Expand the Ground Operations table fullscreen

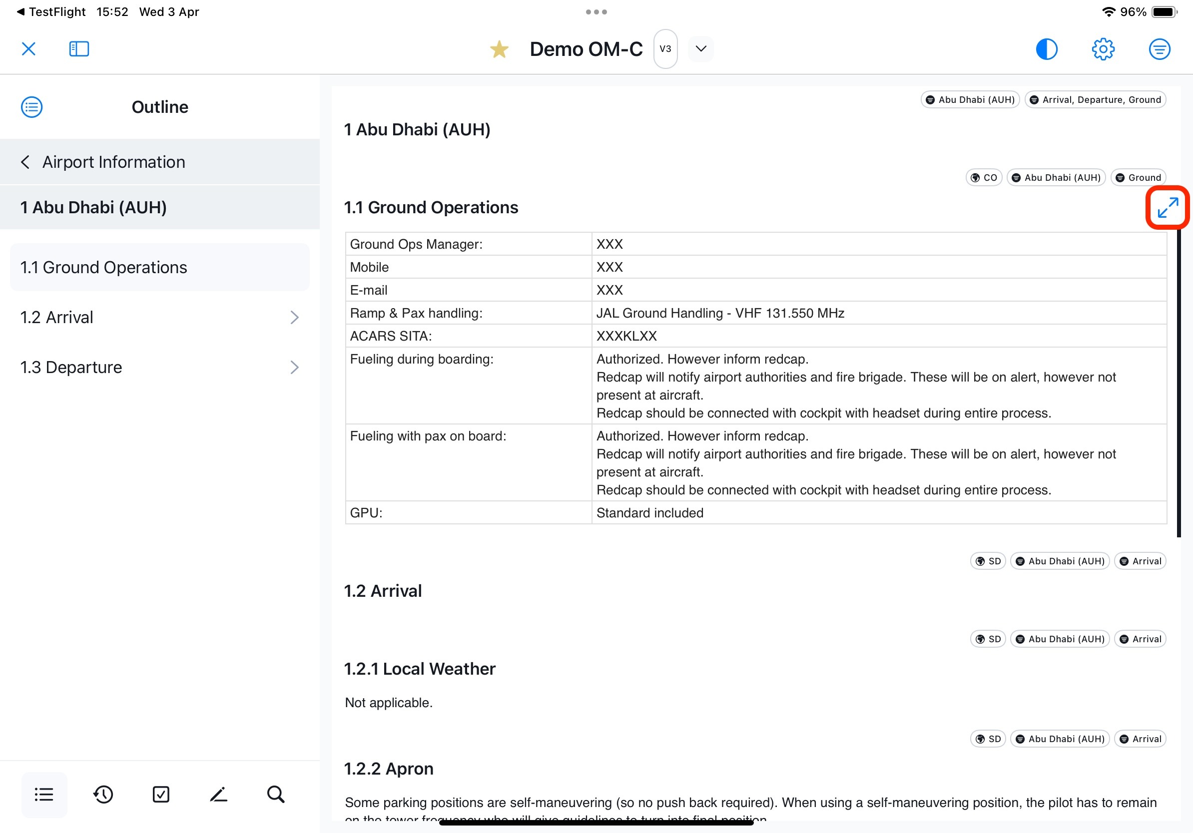1167,207
